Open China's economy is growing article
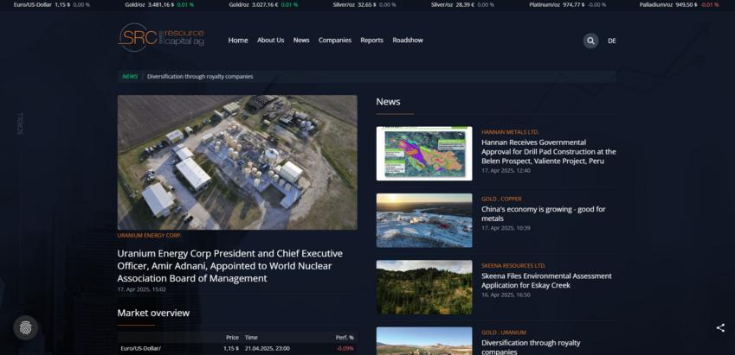Screen dimensions: 735x355 click(x=544, y=213)
